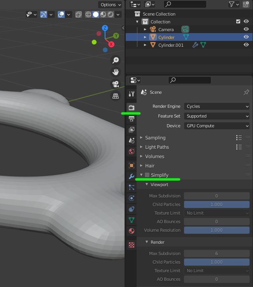The height and width of the screenshot is (287, 253).
Task: Click the X axis on navigation gizmo
Action: click(x=111, y=44)
